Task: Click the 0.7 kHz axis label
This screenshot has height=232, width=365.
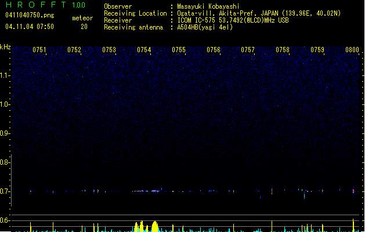Action: point(5,191)
